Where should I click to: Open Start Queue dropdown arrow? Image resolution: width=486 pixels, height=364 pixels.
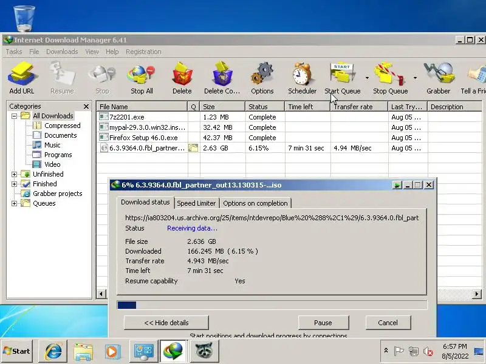(x=367, y=78)
